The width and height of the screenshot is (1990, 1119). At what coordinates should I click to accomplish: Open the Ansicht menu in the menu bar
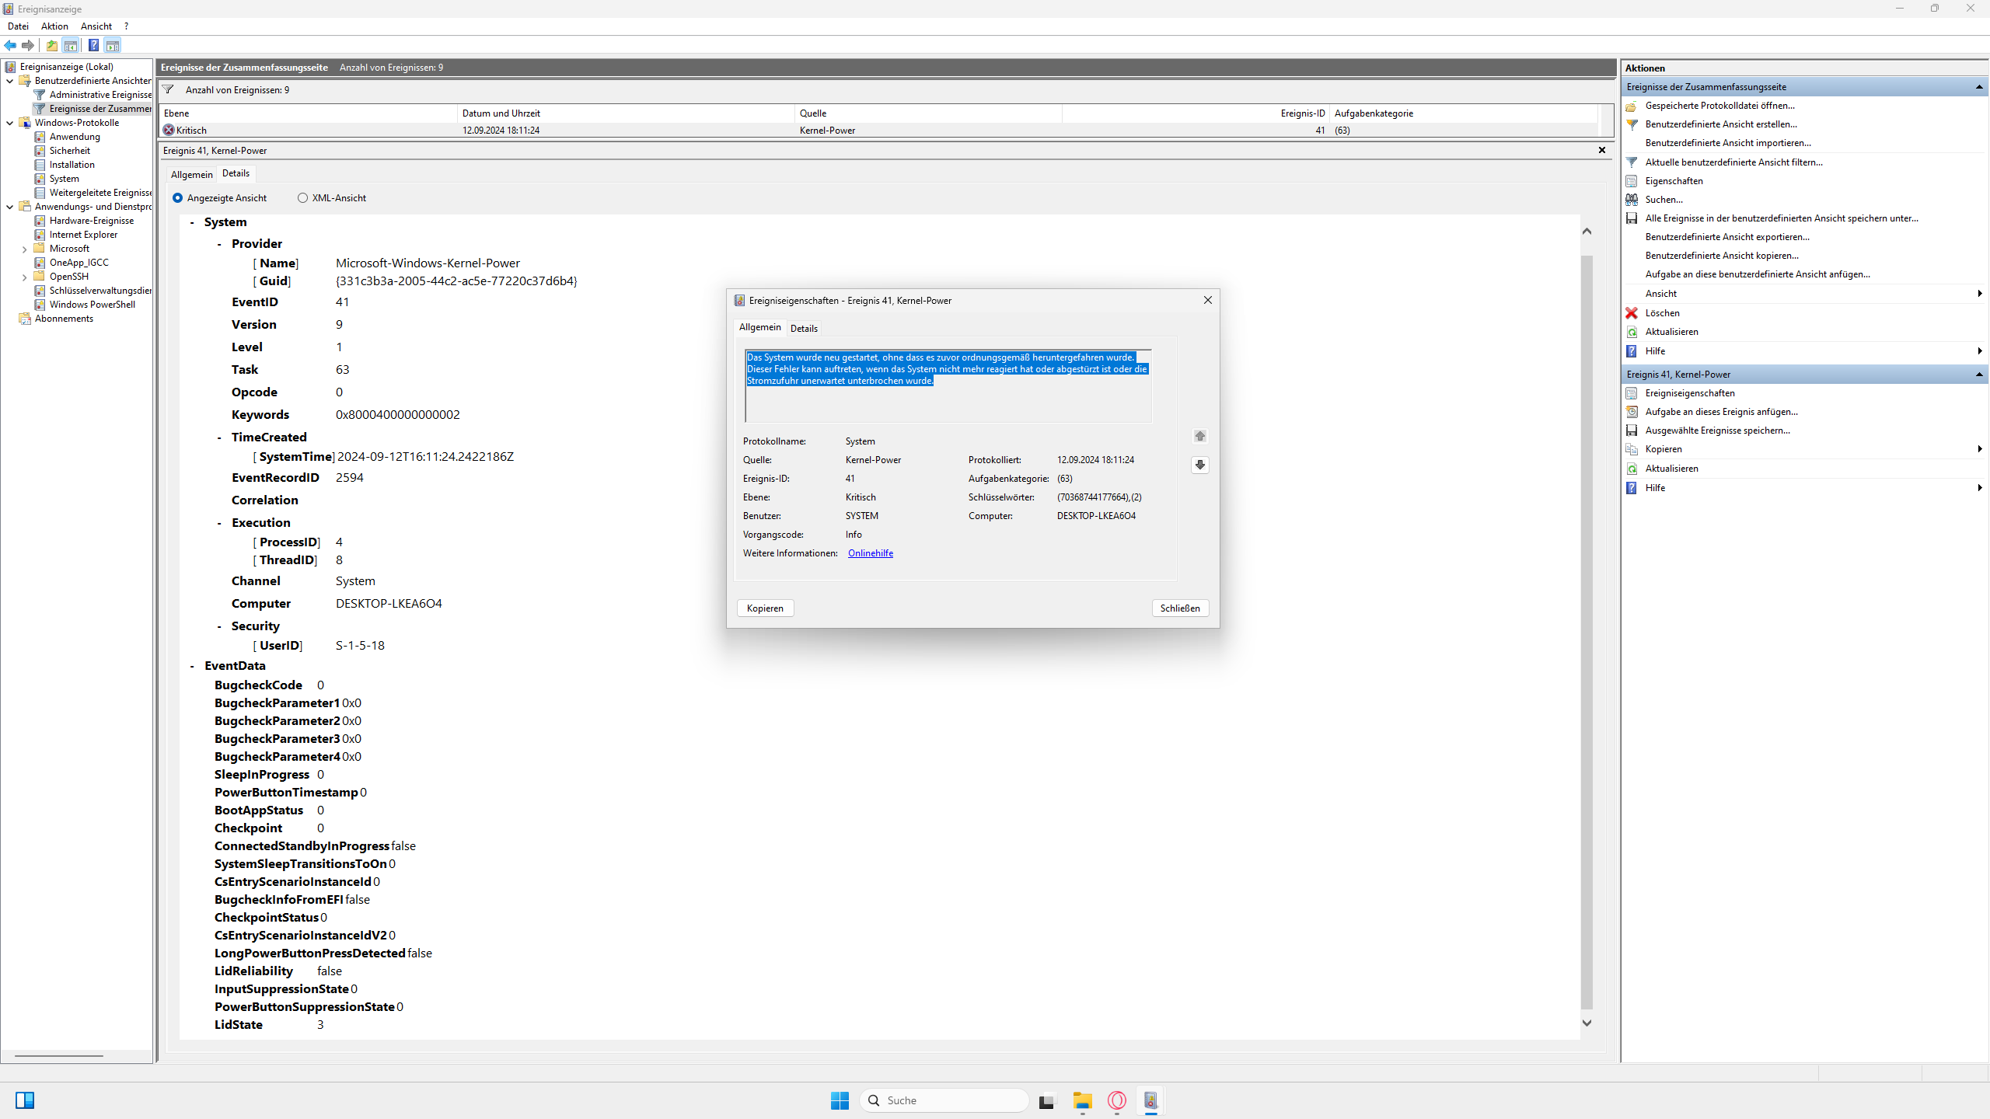pos(96,26)
